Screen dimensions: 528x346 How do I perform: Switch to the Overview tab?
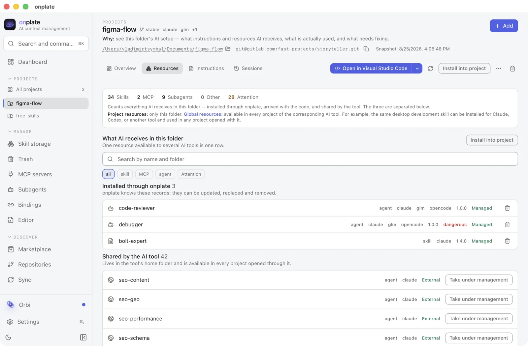pyautogui.click(x=121, y=69)
